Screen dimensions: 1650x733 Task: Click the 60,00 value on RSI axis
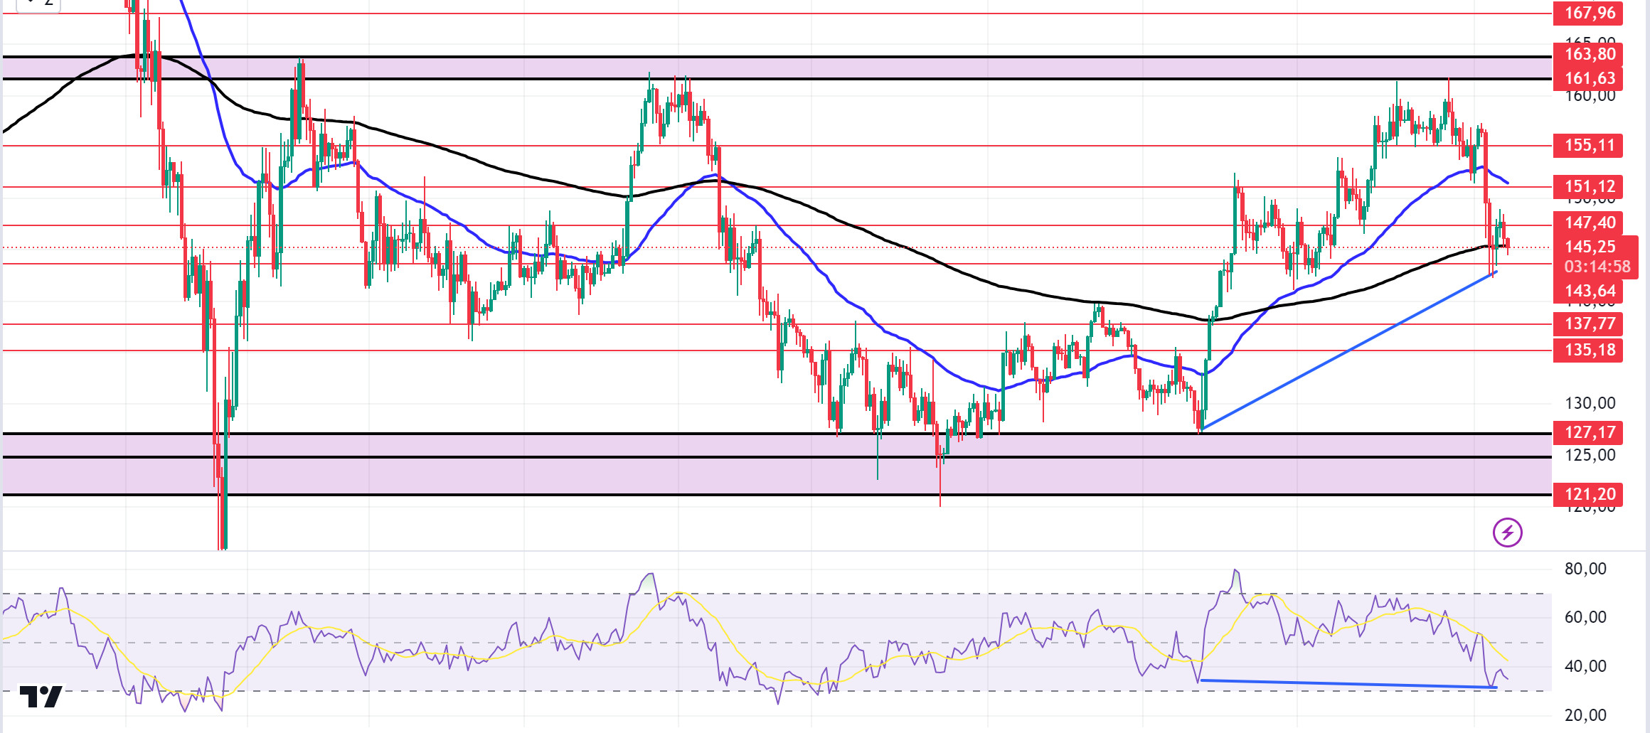pyautogui.click(x=1586, y=617)
